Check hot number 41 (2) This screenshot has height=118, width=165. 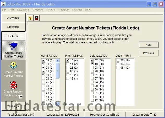click(43, 93)
